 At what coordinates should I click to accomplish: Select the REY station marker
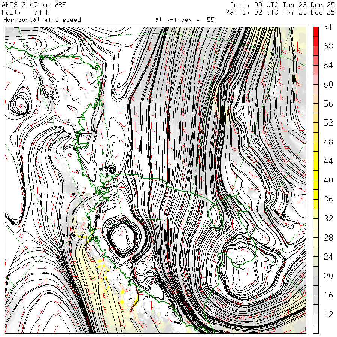tap(75, 148)
